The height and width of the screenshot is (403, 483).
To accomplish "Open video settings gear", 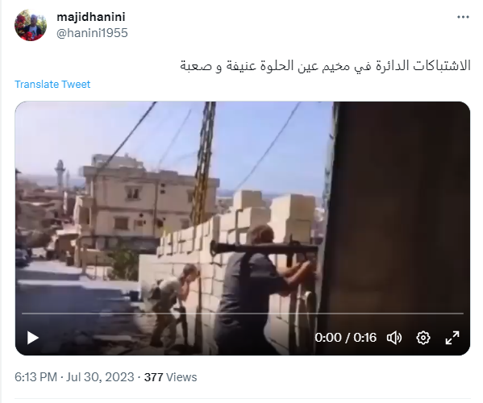I will click(x=423, y=338).
